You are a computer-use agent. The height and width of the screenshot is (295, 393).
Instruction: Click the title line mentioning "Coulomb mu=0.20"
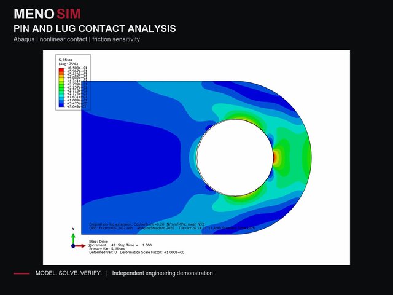point(147,224)
